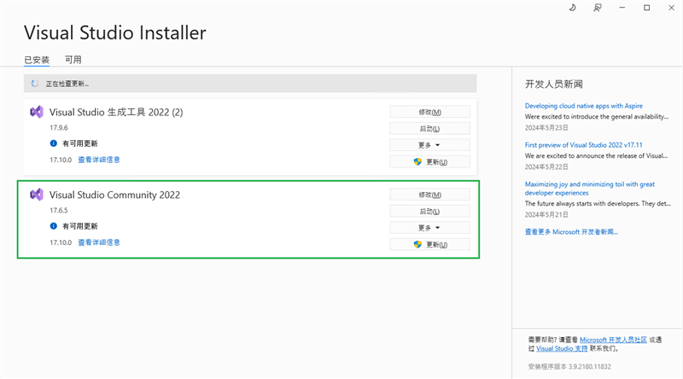Open 查看更多 Microsoft 开发者新闻 link

click(571, 232)
